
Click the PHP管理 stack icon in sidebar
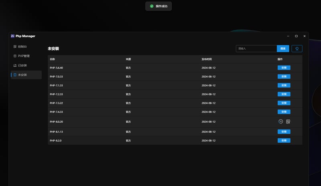[x=15, y=56]
